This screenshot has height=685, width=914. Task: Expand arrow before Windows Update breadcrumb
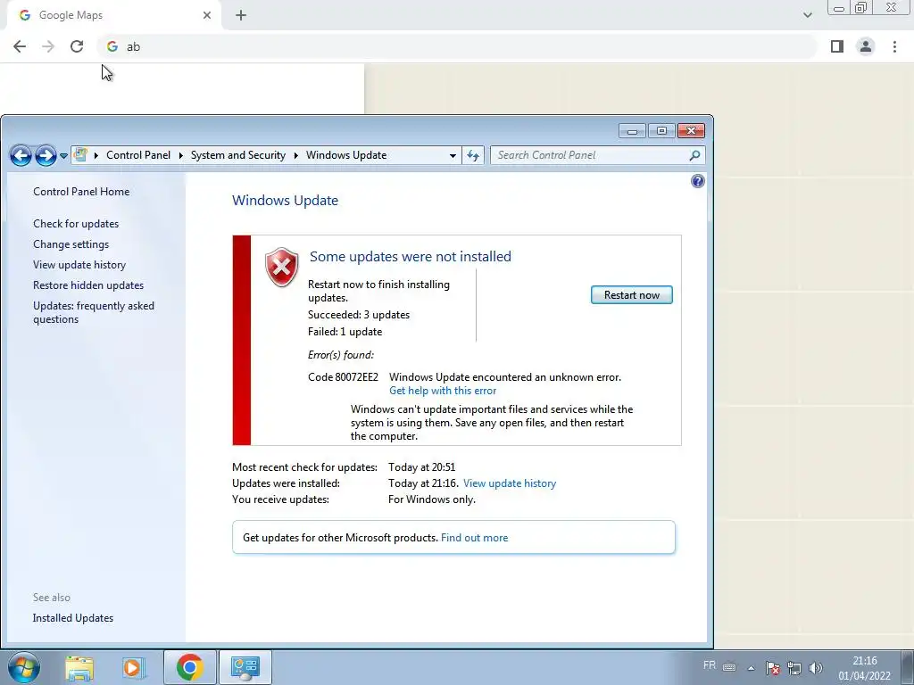(296, 155)
